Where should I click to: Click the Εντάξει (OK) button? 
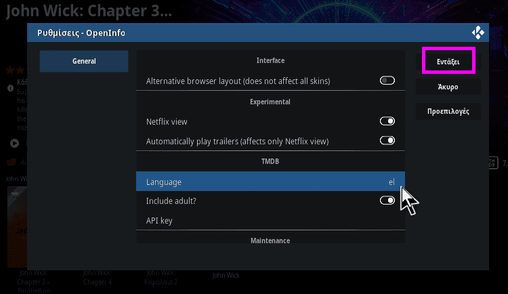point(448,62)
